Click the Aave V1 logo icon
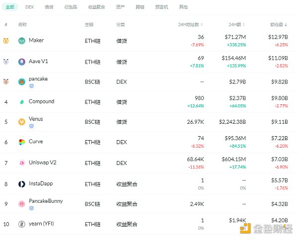This screenshot has height=239, width=298. [x=22, y=62]
